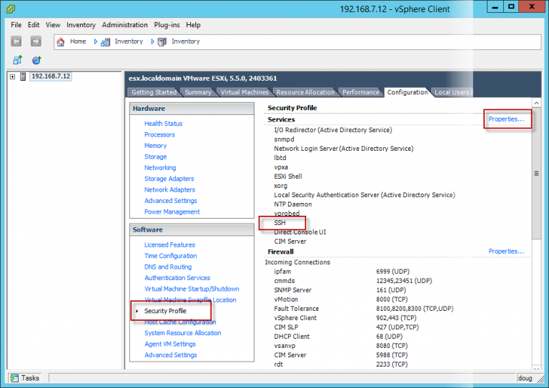Open Networking under Hardware
The image size is (549, 388).
tap(159, 168)
